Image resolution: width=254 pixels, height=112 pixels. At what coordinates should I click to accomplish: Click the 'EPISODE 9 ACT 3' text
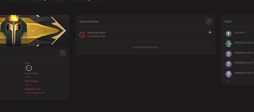pyautogui.click(x=244, y=43)
